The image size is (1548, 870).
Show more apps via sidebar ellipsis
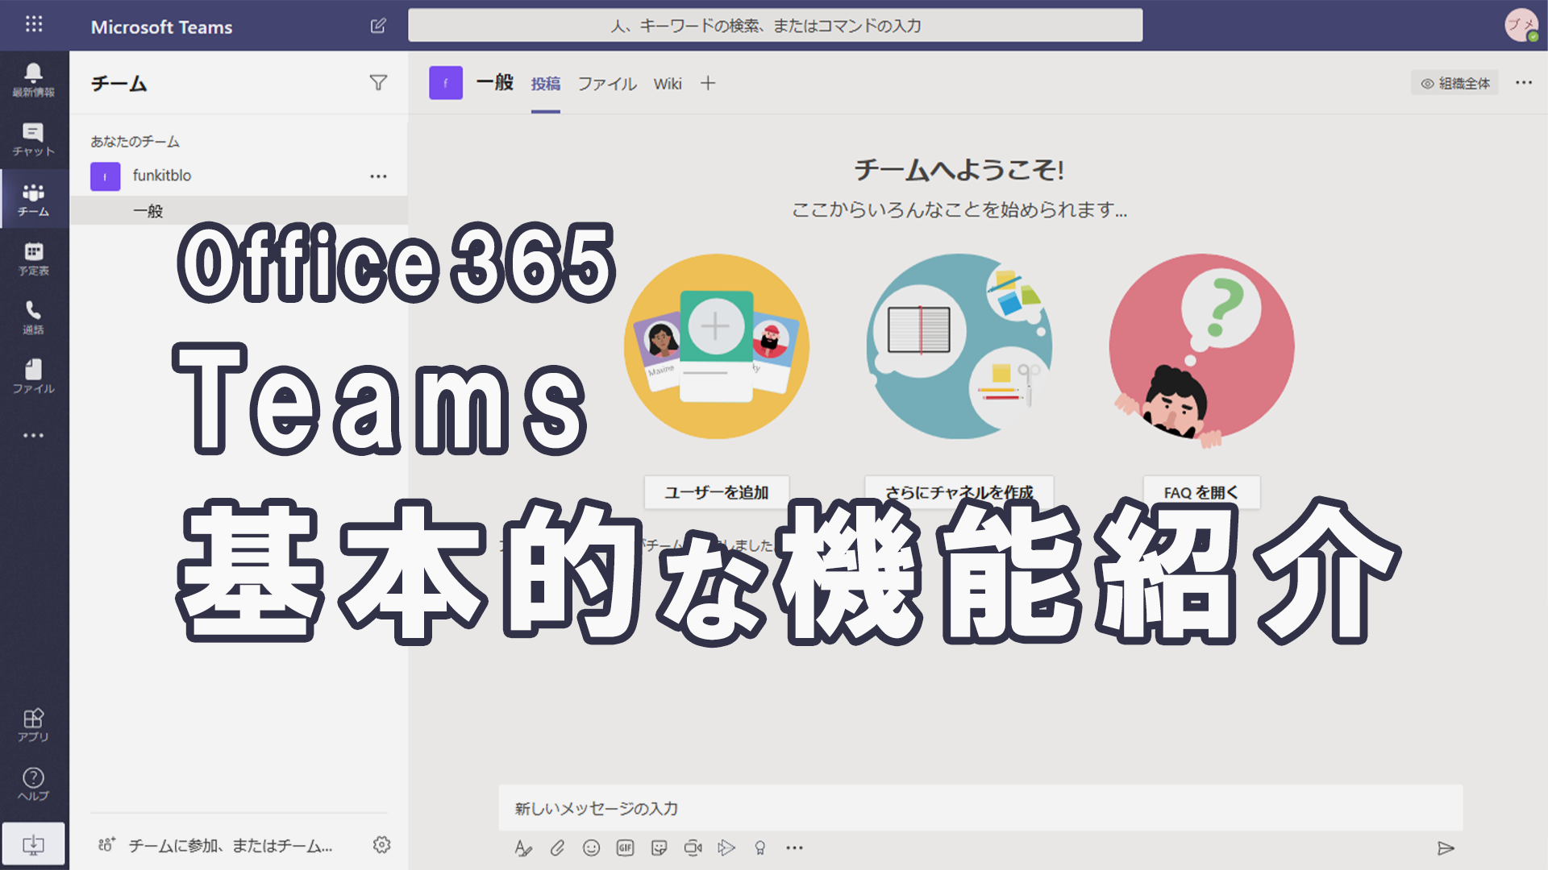pyautogui.click(x=33, y=435)
